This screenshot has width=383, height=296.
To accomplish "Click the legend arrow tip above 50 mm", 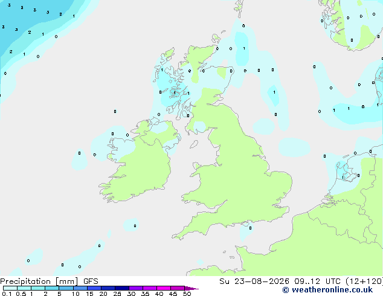I will tap(191, 289).
